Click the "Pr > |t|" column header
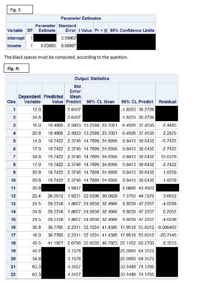Image resolution: width=203 pixels, height=283 pixels. 101,30
